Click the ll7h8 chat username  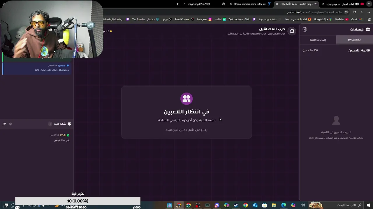click(x=63, y=135)
